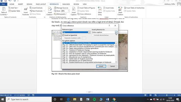Open Google Chrome from taskbar
This screenshot has width=181, height=102.
(114, 99)
